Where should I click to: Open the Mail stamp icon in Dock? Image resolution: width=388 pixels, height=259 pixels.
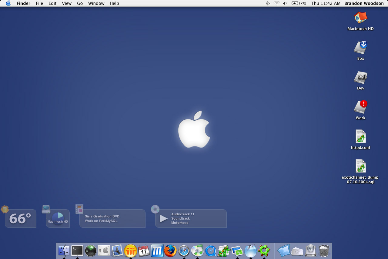pyautogui.click(x=117, y=251)
